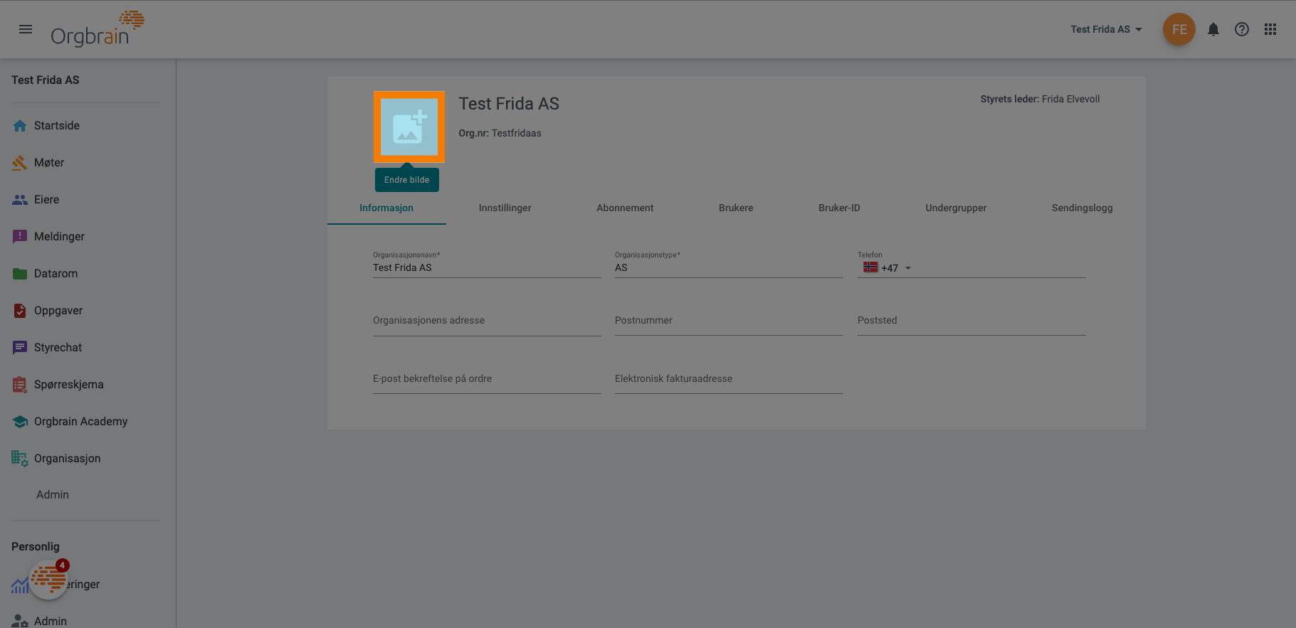Click the Telefon number input
Viewport: 1296px width, 628px height.
pyautogui.click(x=1001, y=268)
